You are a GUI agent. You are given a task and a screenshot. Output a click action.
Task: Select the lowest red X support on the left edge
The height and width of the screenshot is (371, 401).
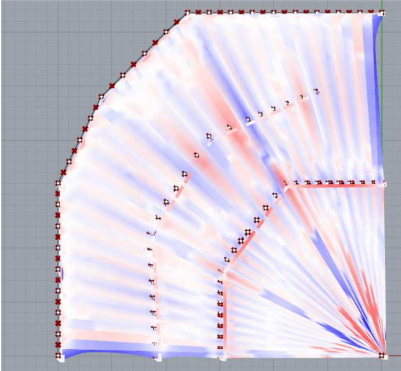point(57,345)
